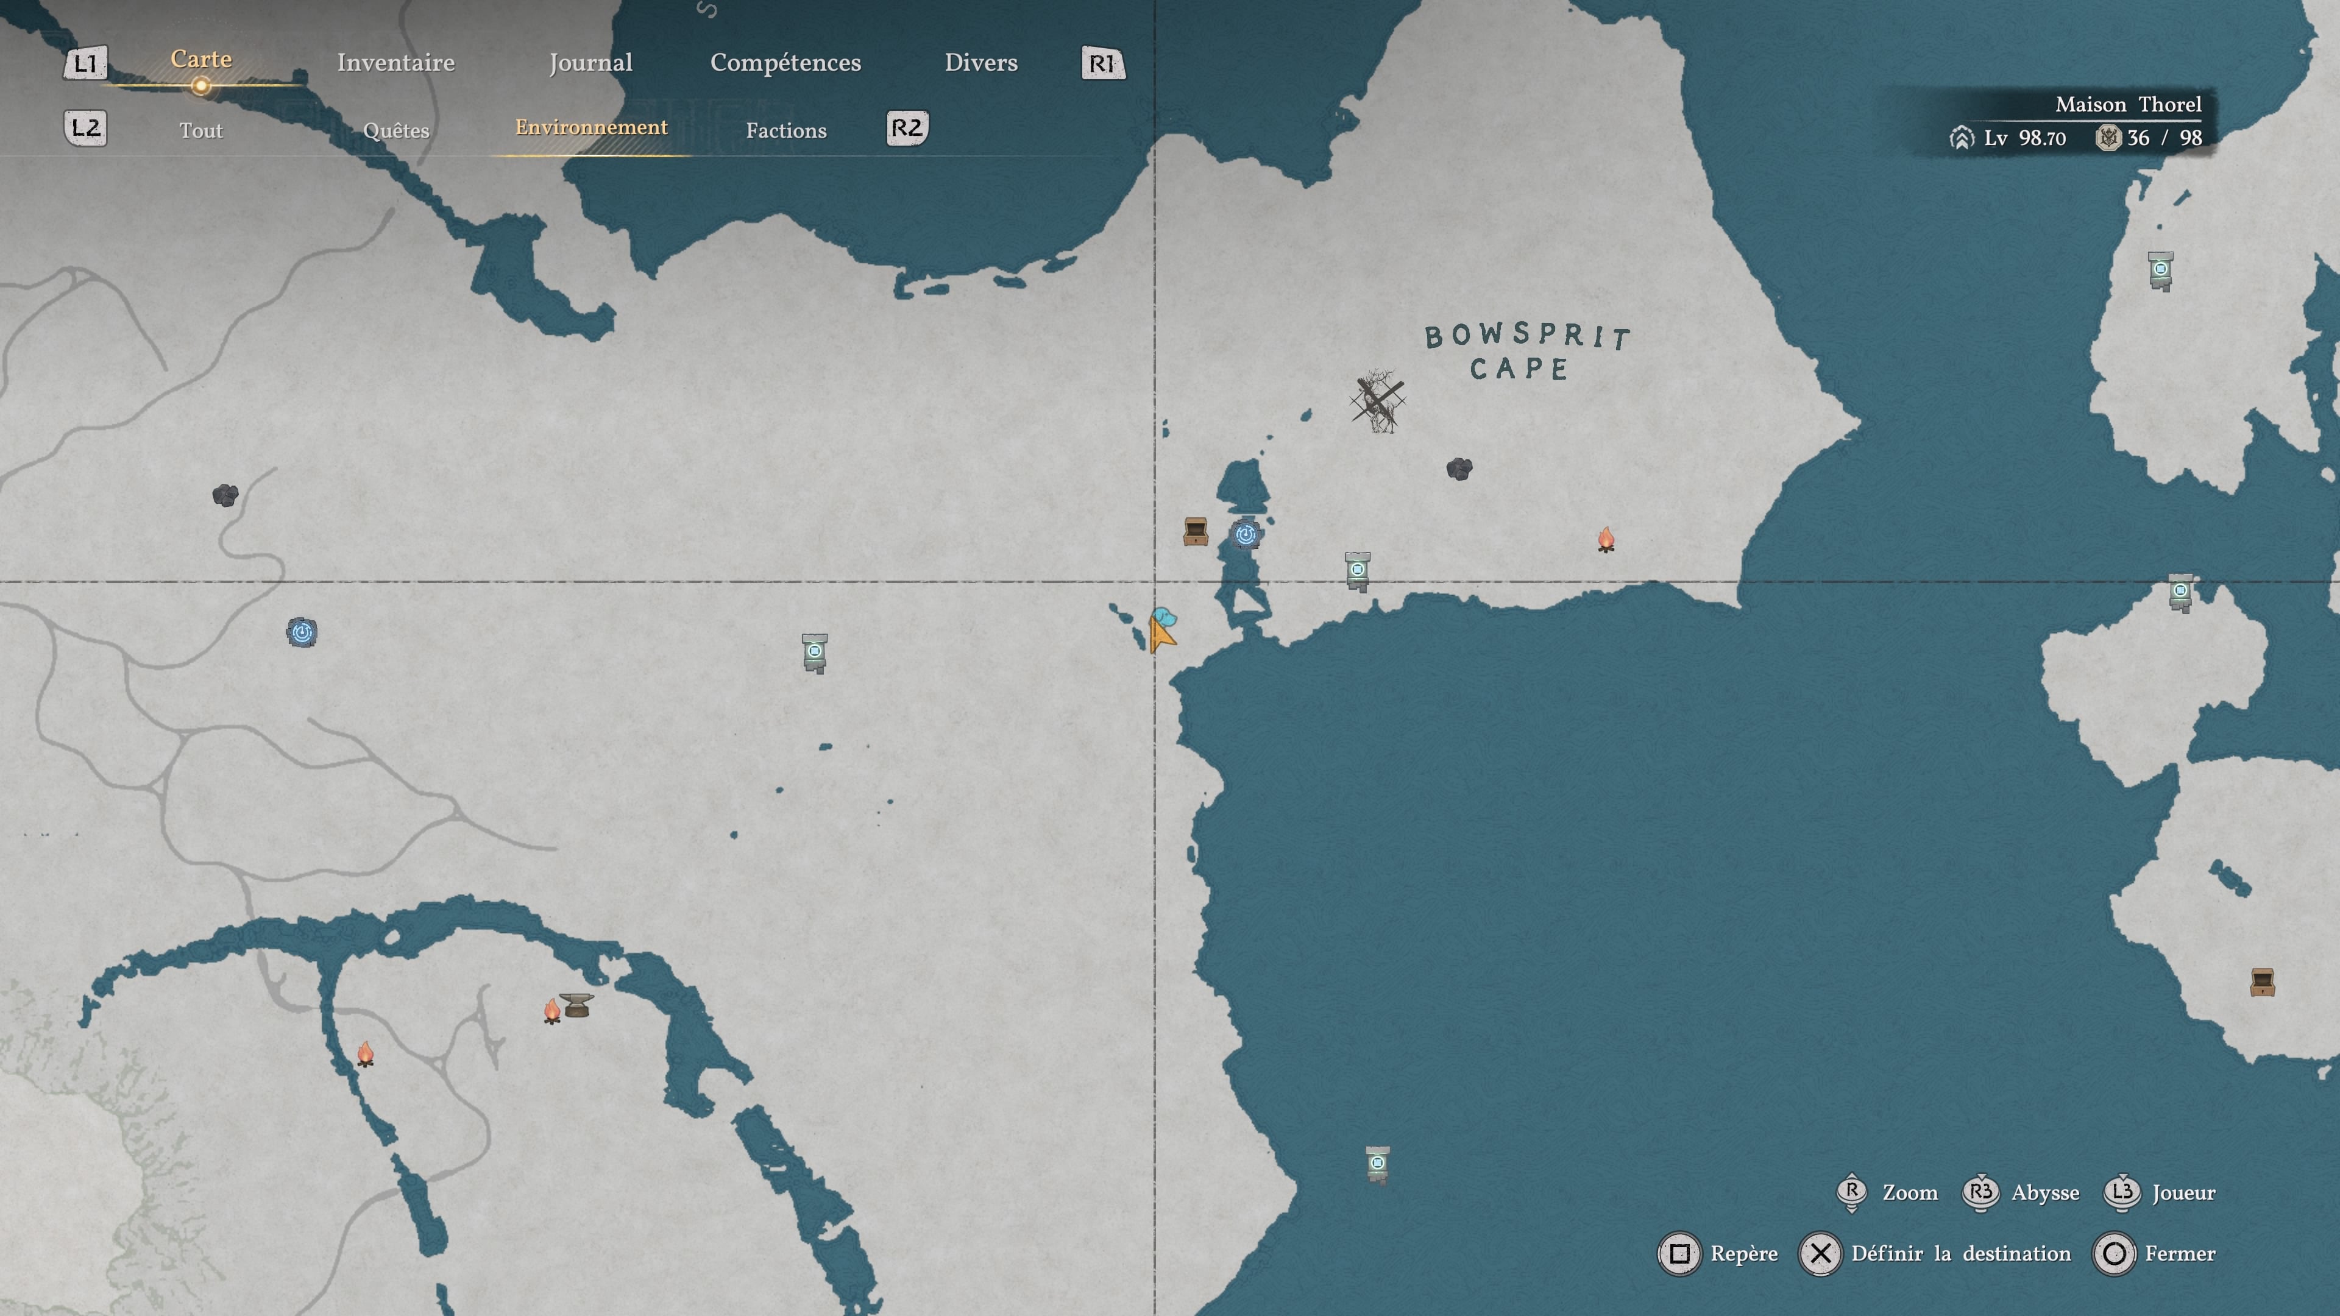
Task: Click the L2 trigger button icon
Action: coord(85,127)
